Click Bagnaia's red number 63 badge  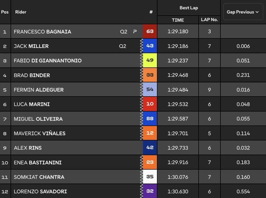[x=150, y=31]
